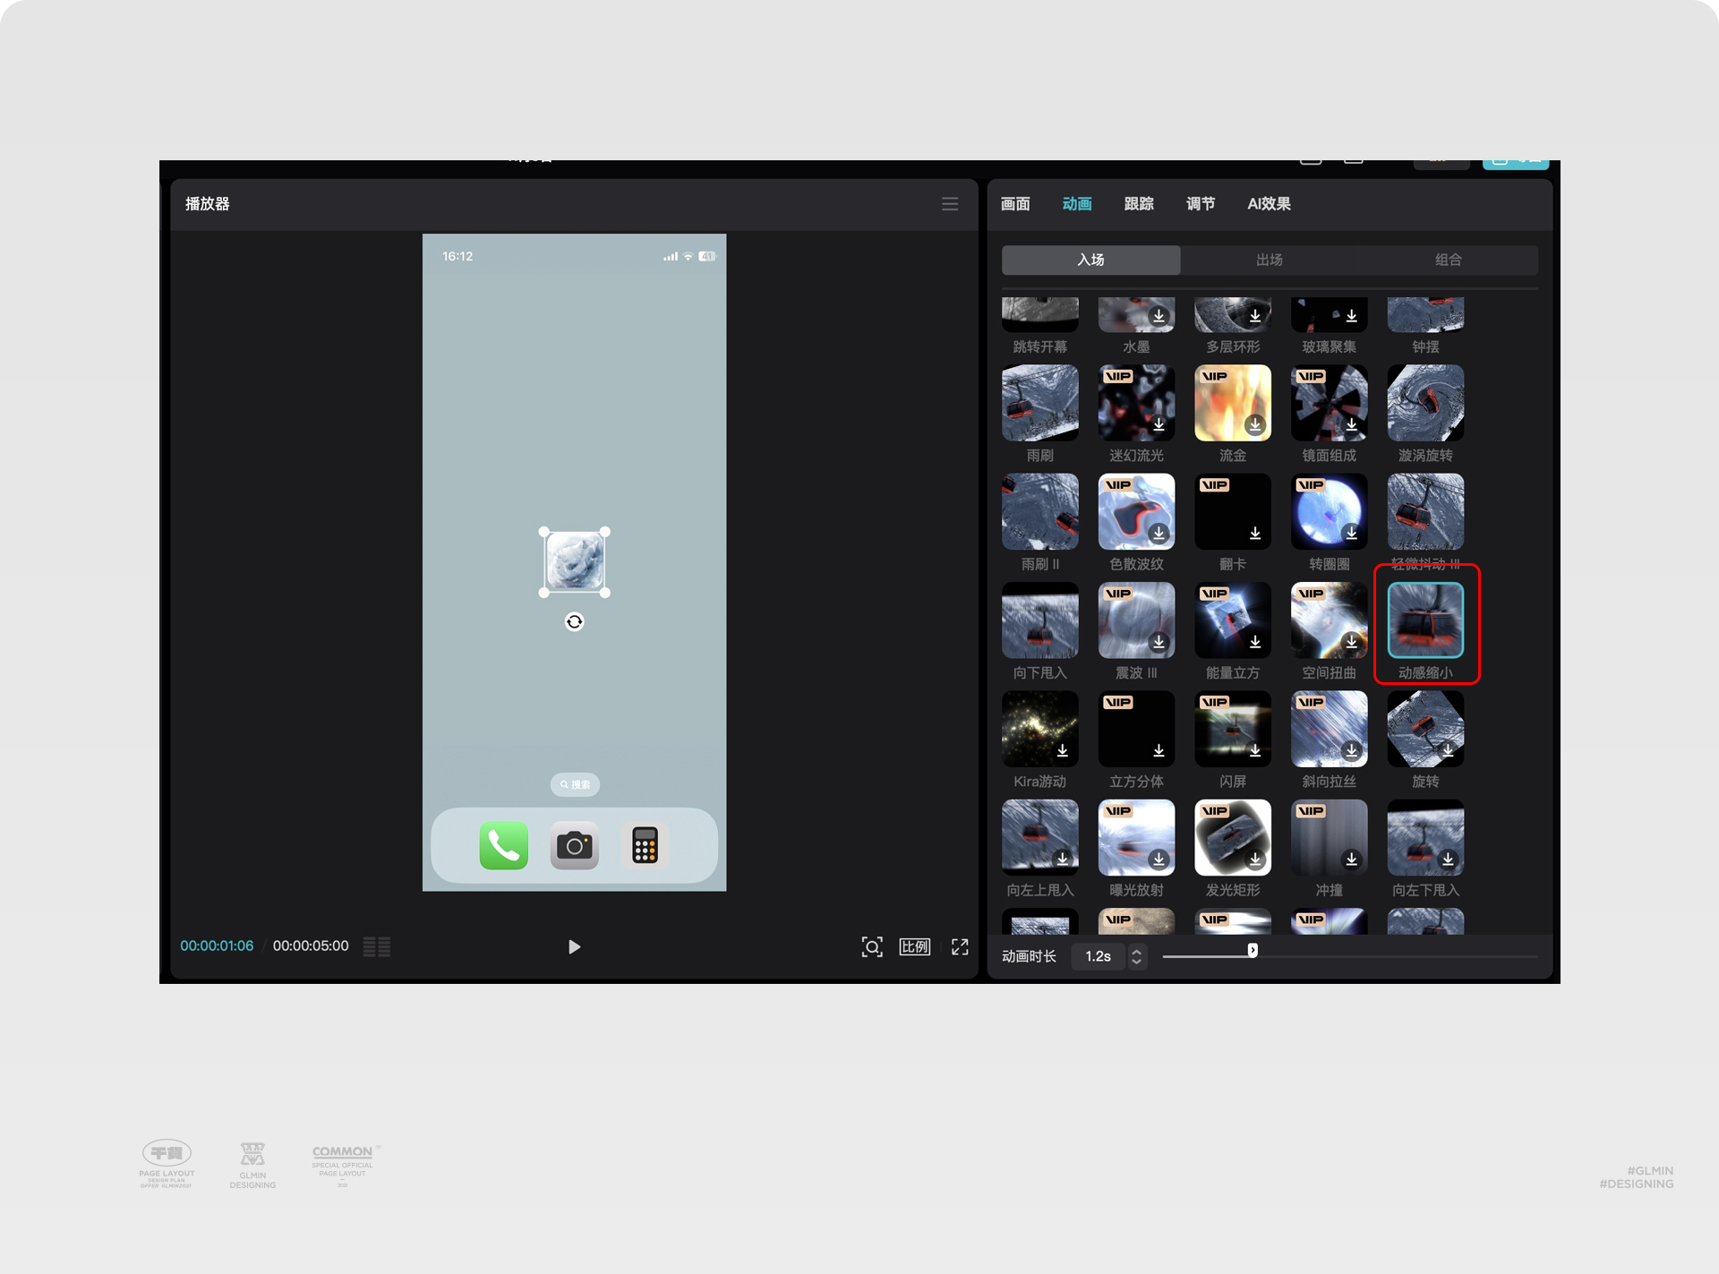This screenshot has height=1274, width=1719.
Task: Download the 震波 III animation
Action: [1159, 642]
